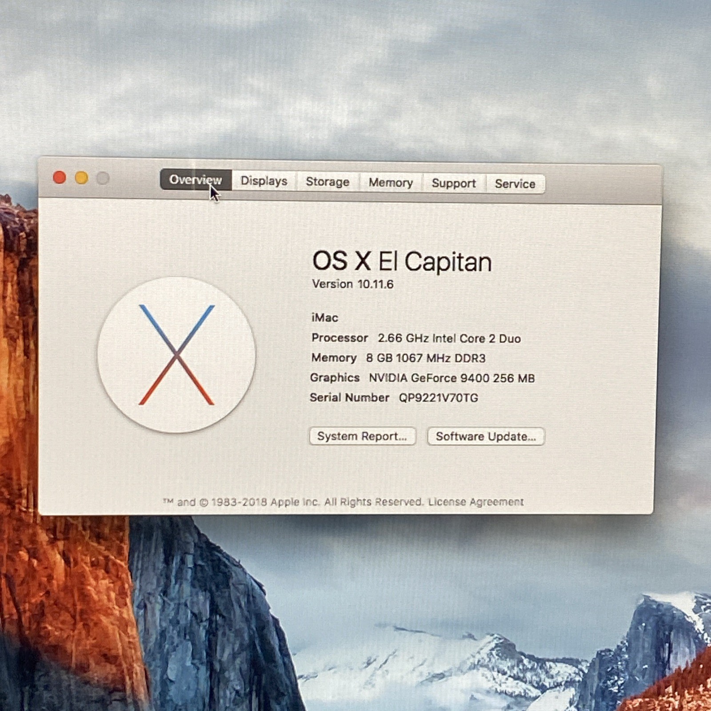Screen dimensions: 711x711
Task: Open the License Agreement link
Action: [476, 502]
